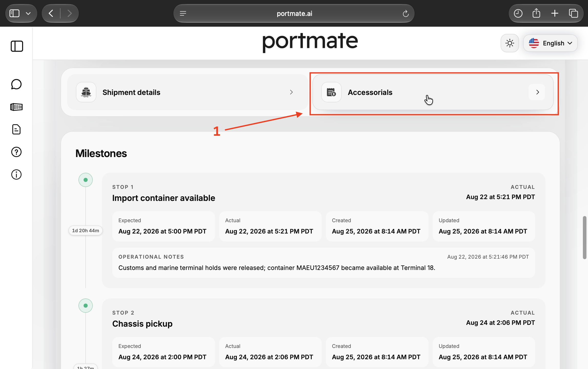The image size is (588, 369).
Task: Click the Stop 2 timeline marker dot
Action: coord(86,306)
